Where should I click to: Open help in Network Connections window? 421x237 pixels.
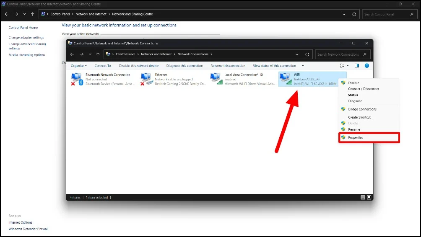coord(367,66)
